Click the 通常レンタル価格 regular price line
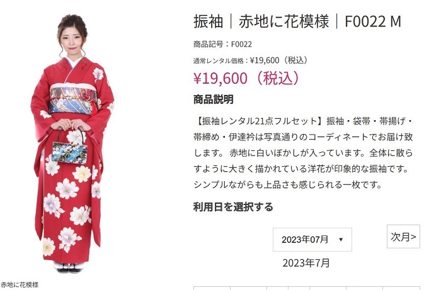The image size is (441, 290). point(251,60)
